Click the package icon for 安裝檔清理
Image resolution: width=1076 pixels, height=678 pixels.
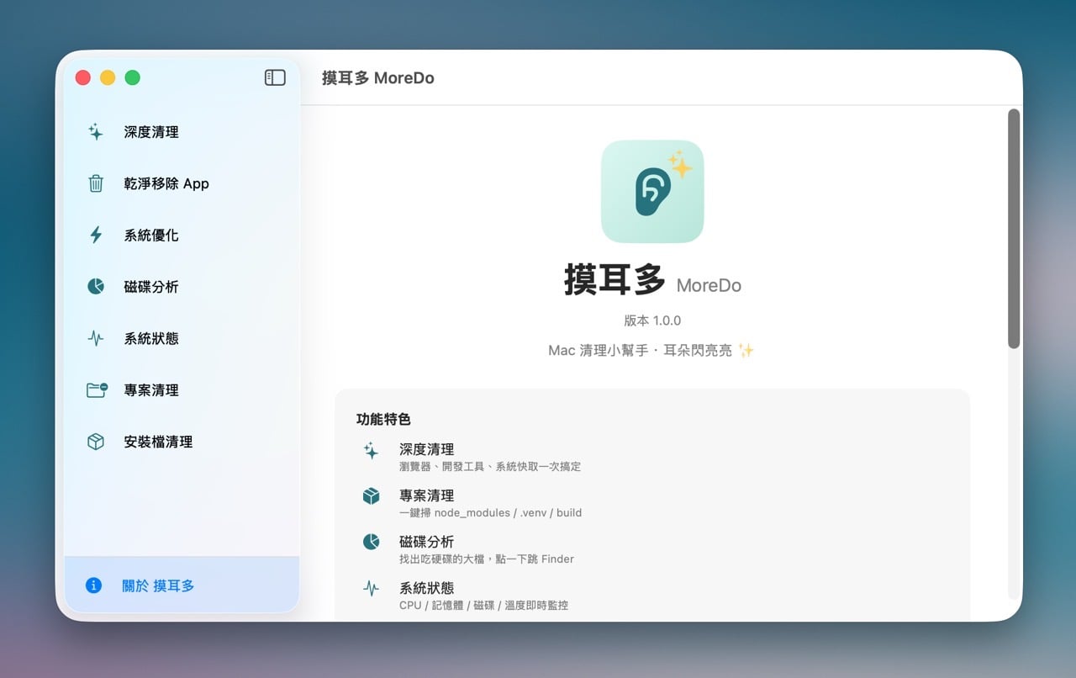tap(95, 442)
